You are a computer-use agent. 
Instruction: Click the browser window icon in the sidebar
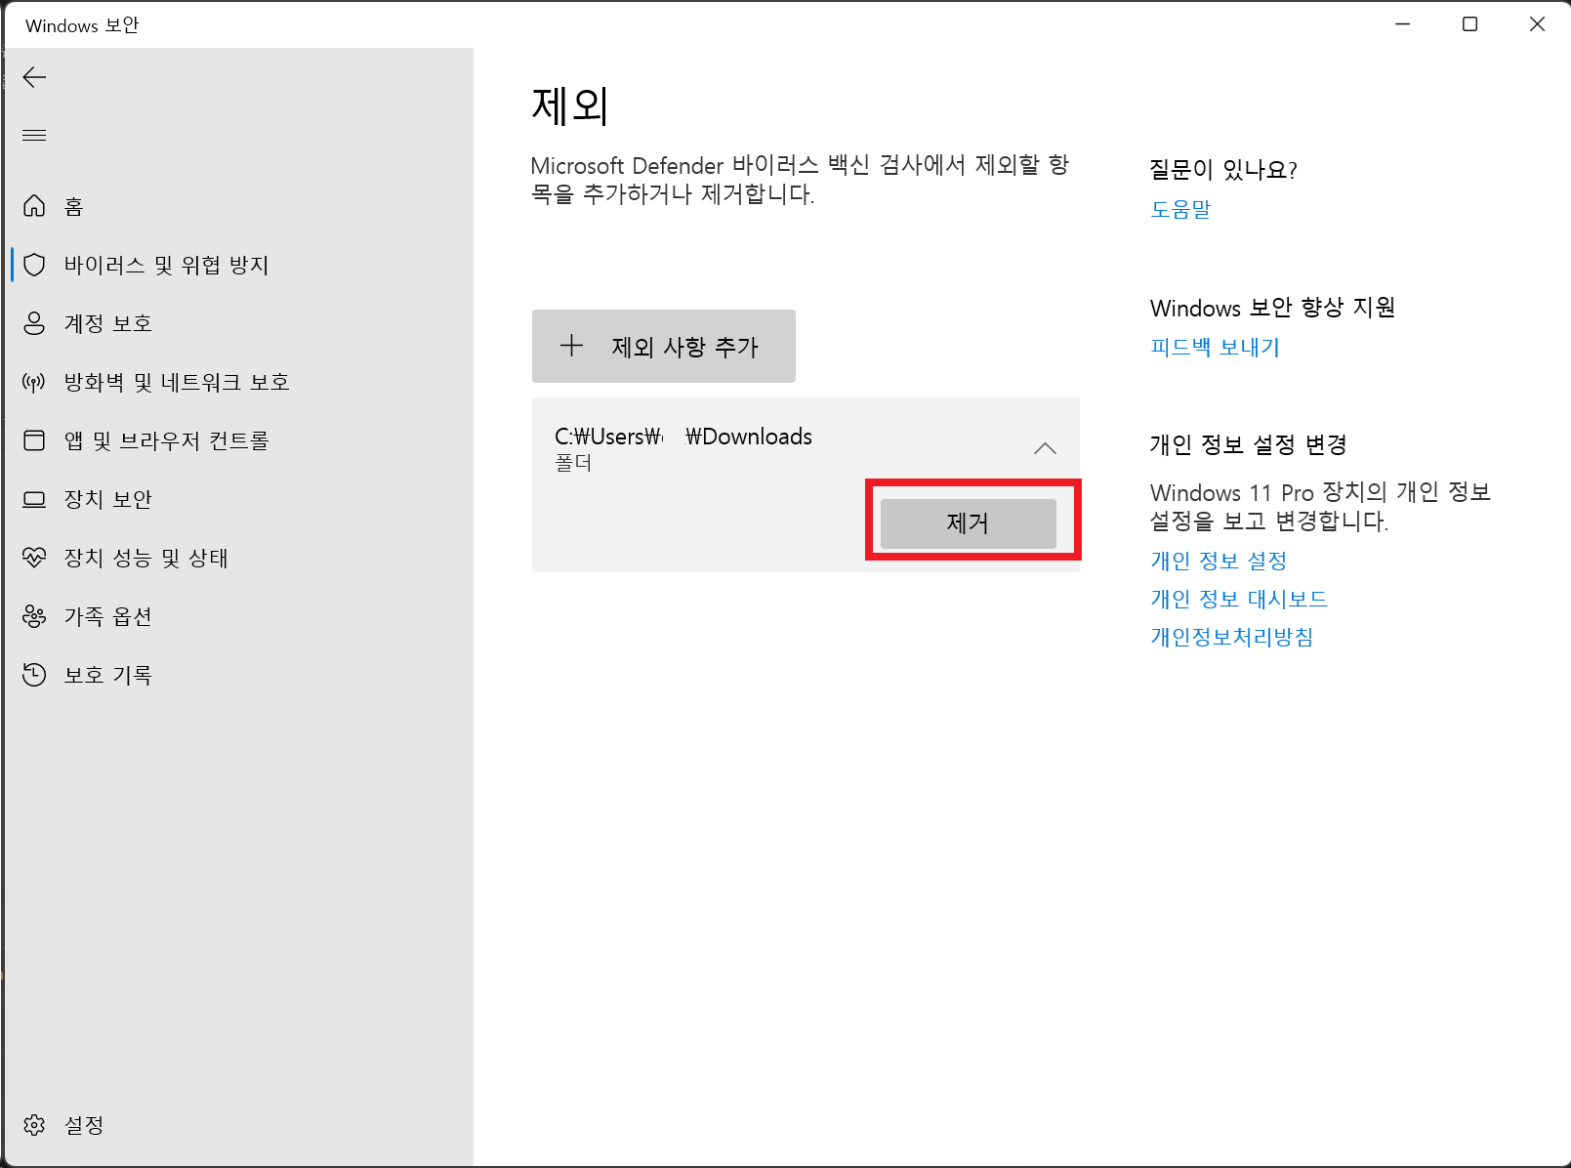coord(34,440)
